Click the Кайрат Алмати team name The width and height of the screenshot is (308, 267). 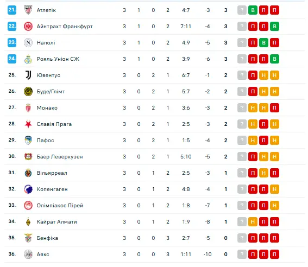tap(57, 222)
